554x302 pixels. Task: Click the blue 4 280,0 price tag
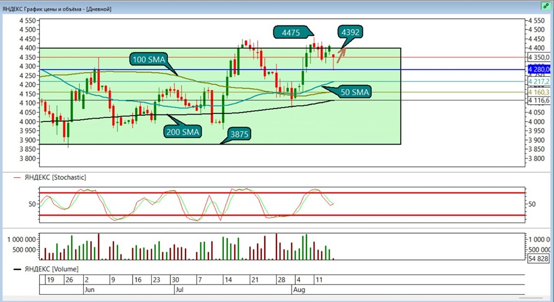(539, 69)
